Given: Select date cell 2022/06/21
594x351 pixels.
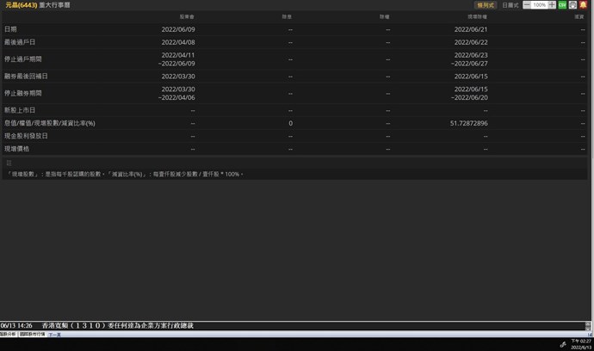Looking at the screenshot, I should (471, 29).
